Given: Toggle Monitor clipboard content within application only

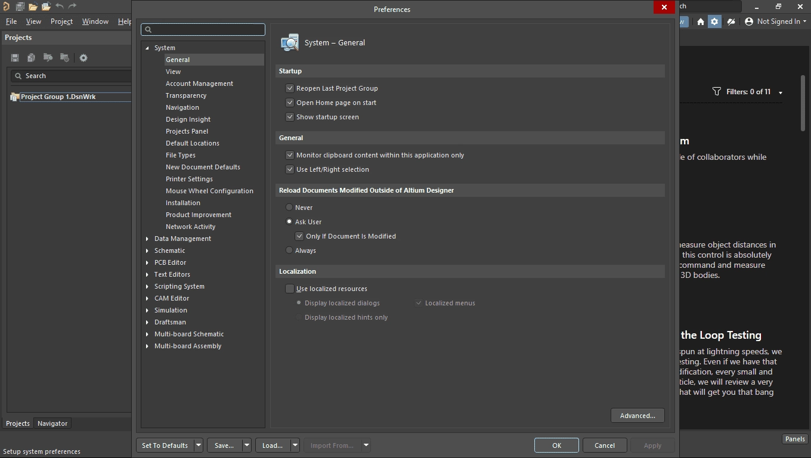Looking at the screenshot, I should [290, 155].
